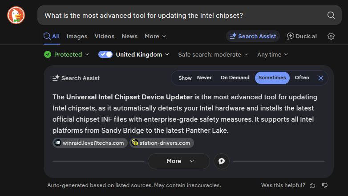This screenshot has height=196, width=348.
Task: Open the settings gear icon
Action: [331, 36]
